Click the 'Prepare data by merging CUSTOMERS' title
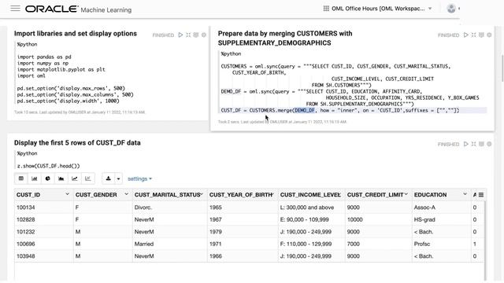Viewport: 504px width, 283px height. 285,39
